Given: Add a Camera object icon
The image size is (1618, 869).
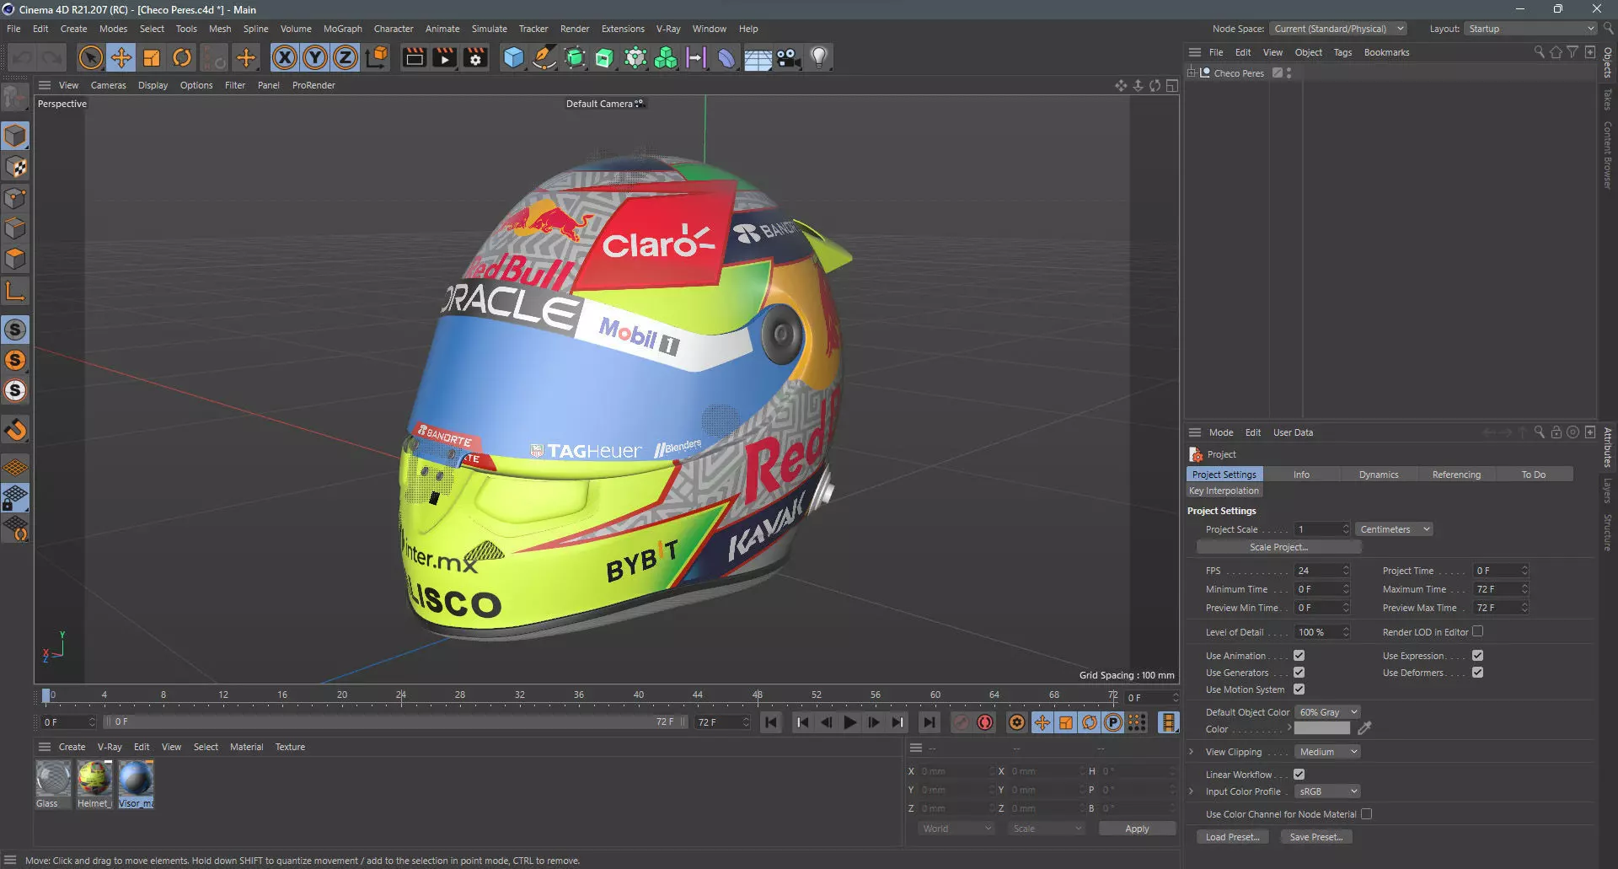Looking at the screenshot, I should (x=788, y=57).
